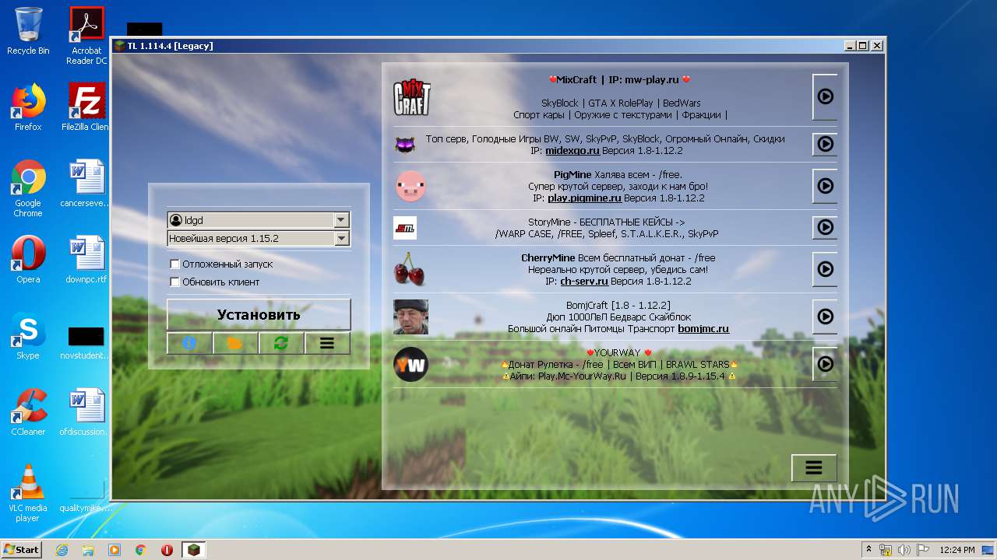Open the launcher settings menu button

[327, 343]
